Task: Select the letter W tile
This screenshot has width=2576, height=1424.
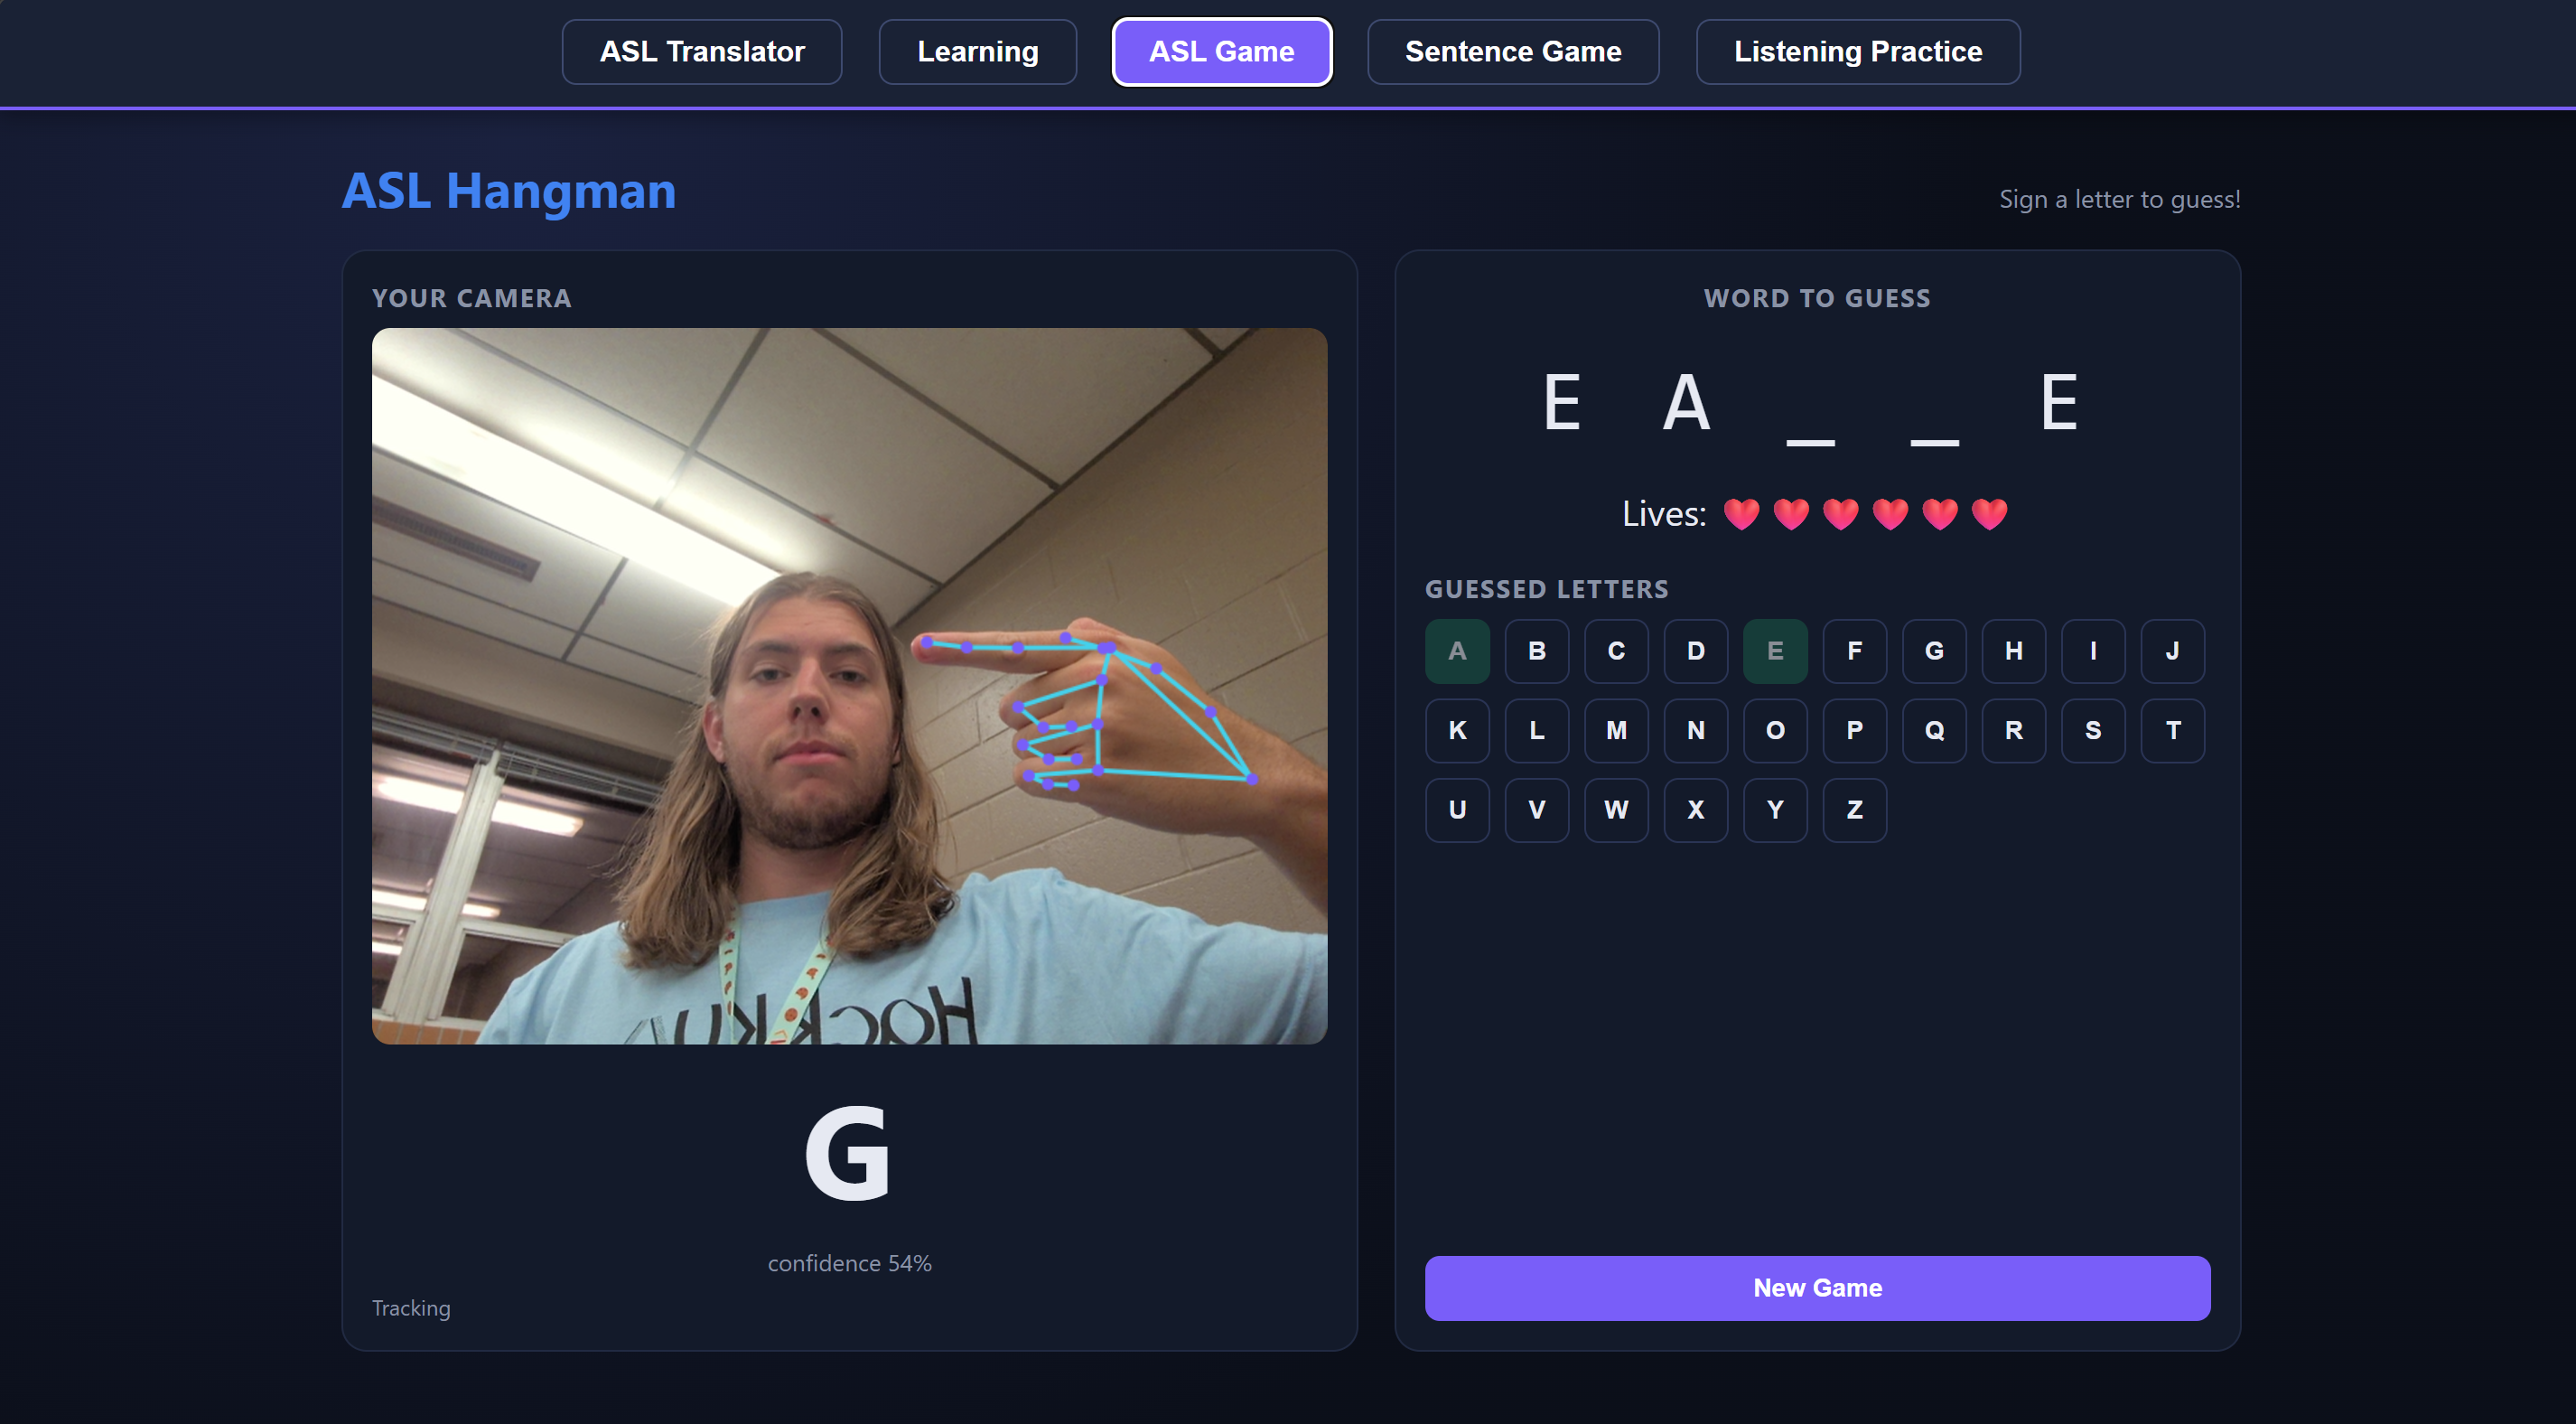Action: pos(1616,810)
